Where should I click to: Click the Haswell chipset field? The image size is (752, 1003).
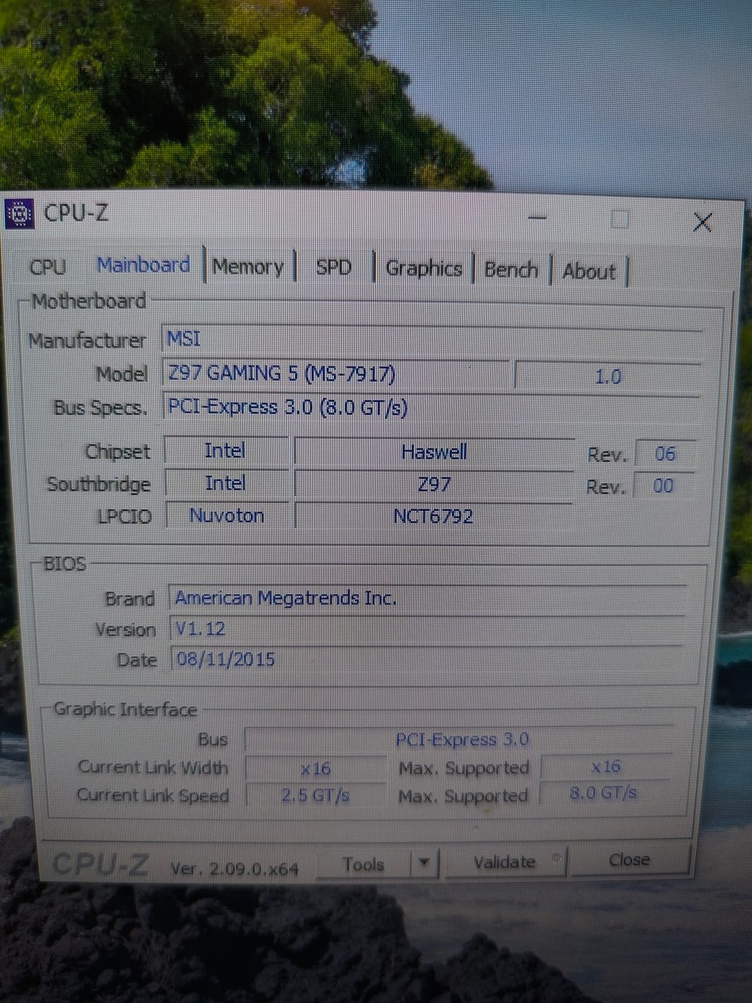click(434, 452)
